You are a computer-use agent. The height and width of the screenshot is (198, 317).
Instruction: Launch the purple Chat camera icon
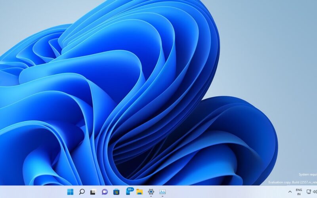pyautogui.click(x=105, y=192)
